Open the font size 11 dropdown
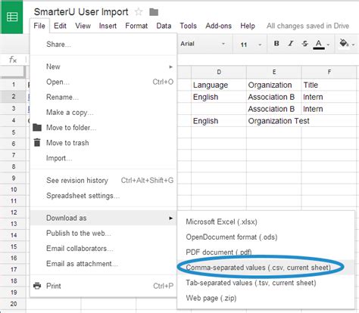The width and height of the screenshot is (359, 313). point(251,45)
